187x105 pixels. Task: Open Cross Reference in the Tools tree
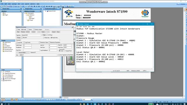9,75
